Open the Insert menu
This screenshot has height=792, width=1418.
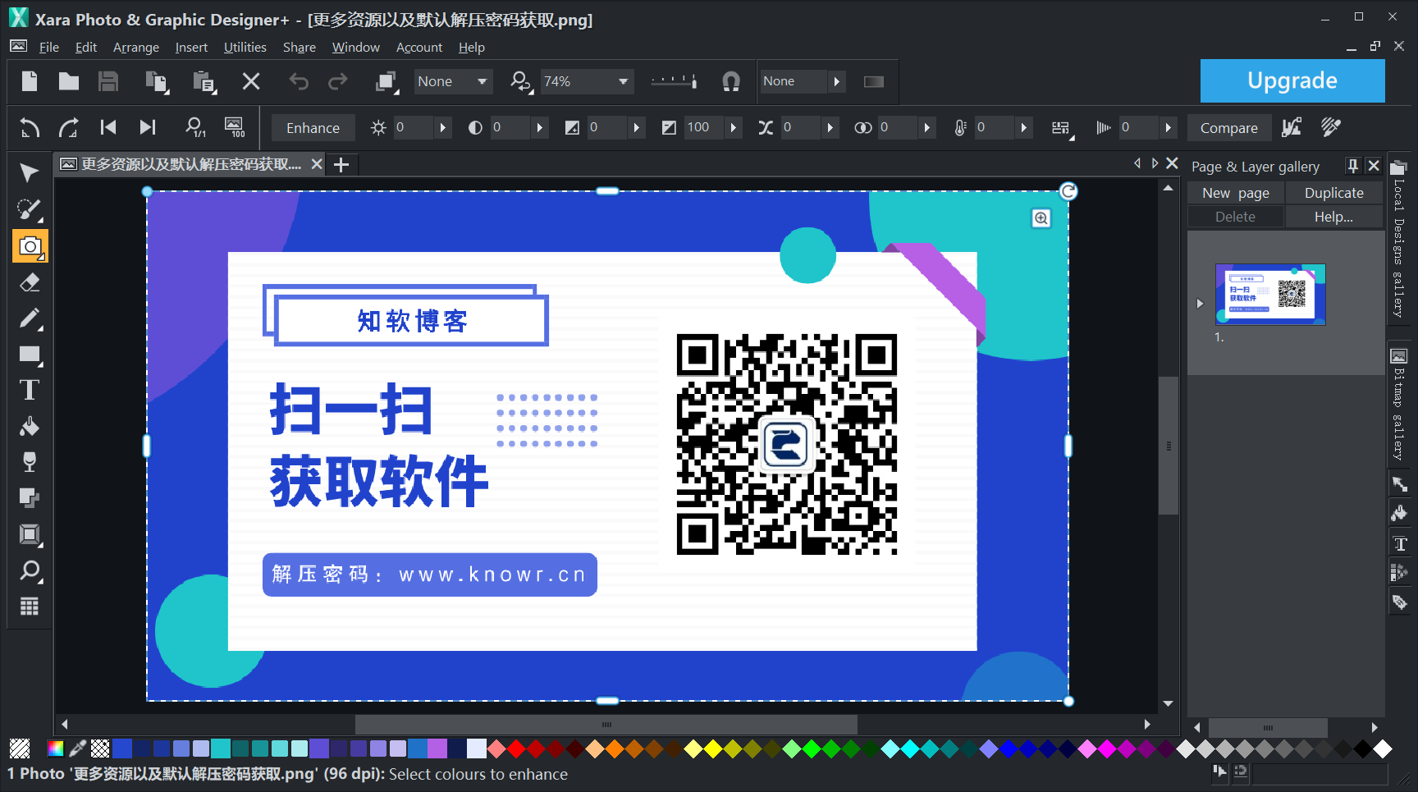(x=191, y=48)
